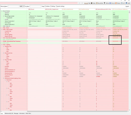The image size is (131, 115).
Task: Select the Fog Clip Distance row
Action: 64,75
